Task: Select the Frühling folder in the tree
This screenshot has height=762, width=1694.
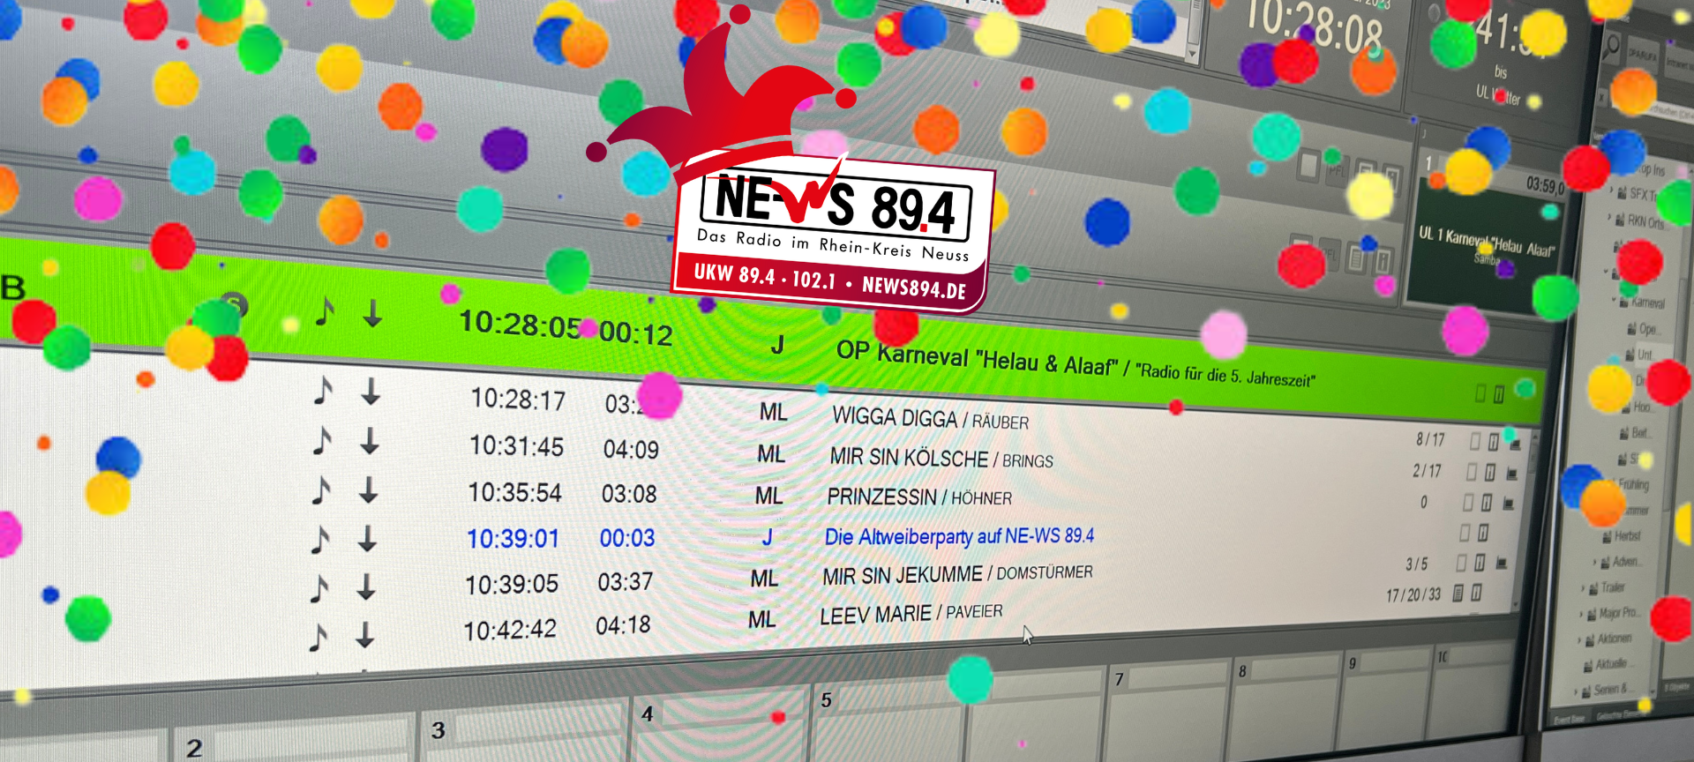Action: tap(1634, 484)
